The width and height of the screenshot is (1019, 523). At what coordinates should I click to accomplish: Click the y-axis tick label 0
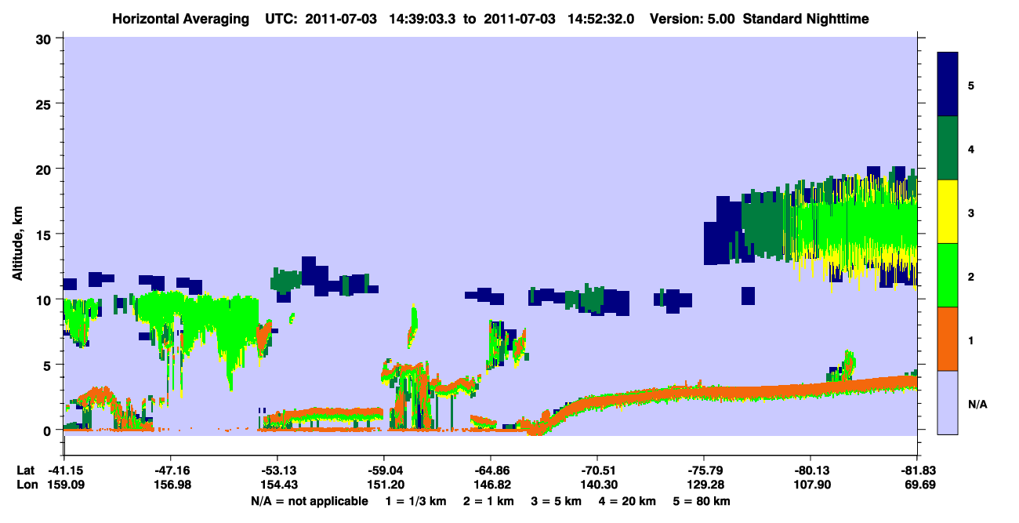pos(49,430)
